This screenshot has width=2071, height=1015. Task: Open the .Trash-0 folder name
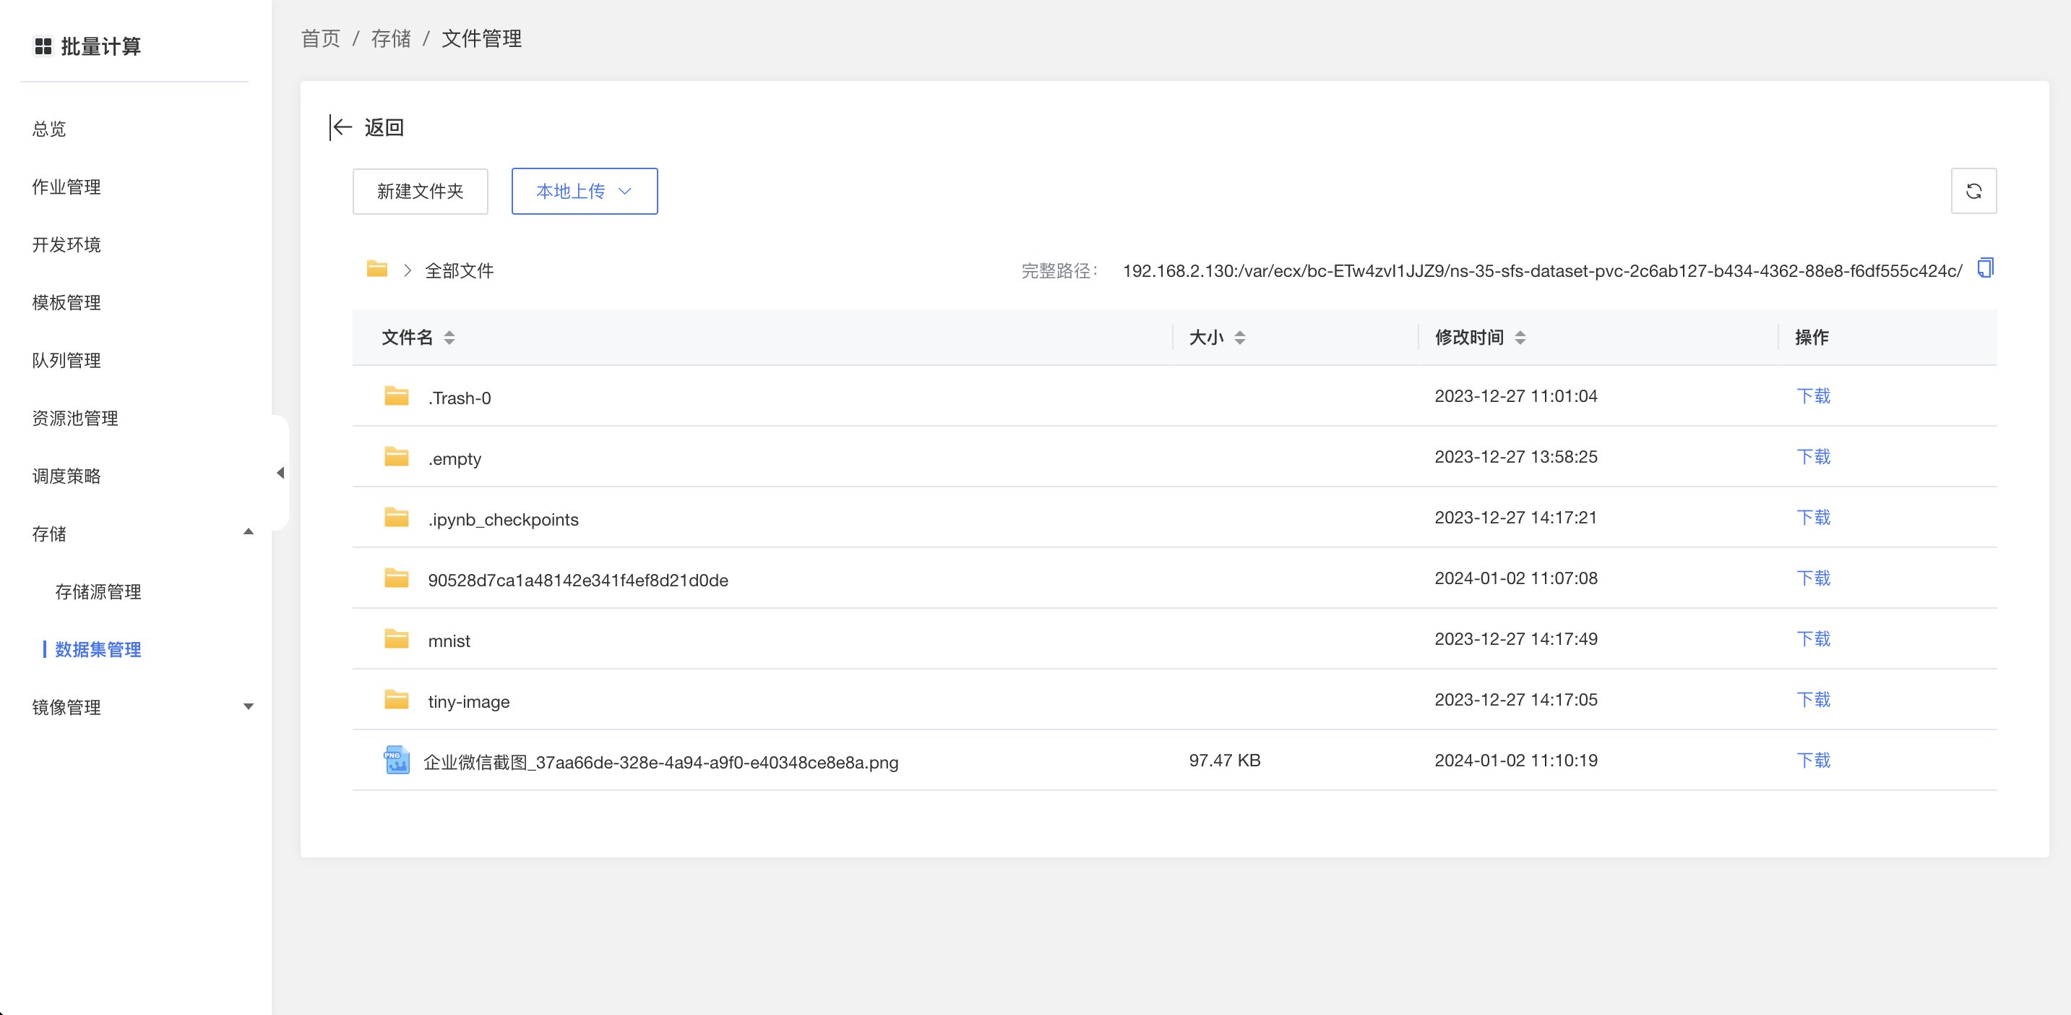point(459,398)
